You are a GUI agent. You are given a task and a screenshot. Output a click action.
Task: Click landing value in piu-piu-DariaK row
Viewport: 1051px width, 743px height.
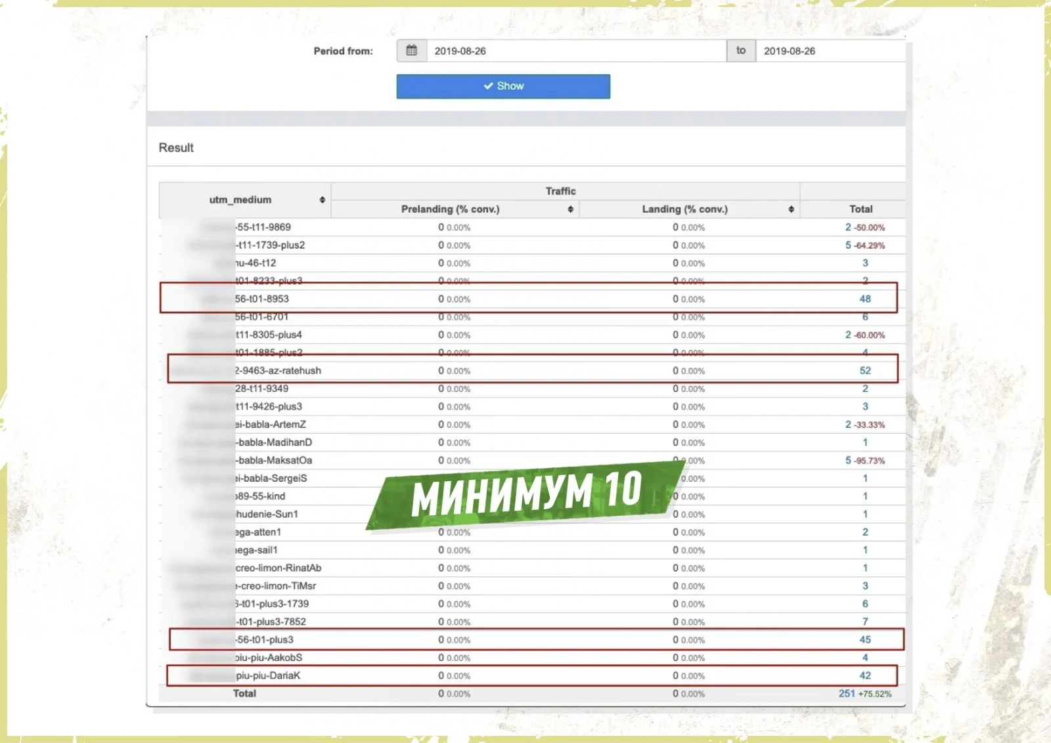[x=688, y=675]
